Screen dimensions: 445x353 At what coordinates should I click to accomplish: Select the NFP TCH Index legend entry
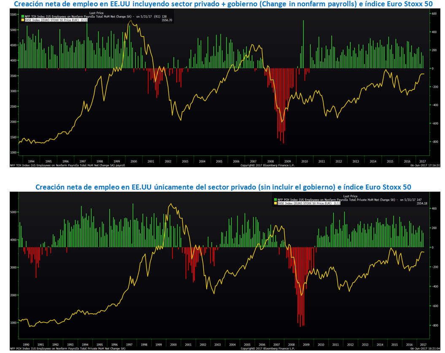tap(94, 17)
